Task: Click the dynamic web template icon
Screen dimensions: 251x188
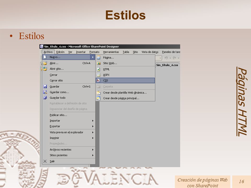Action: [99, 92]
